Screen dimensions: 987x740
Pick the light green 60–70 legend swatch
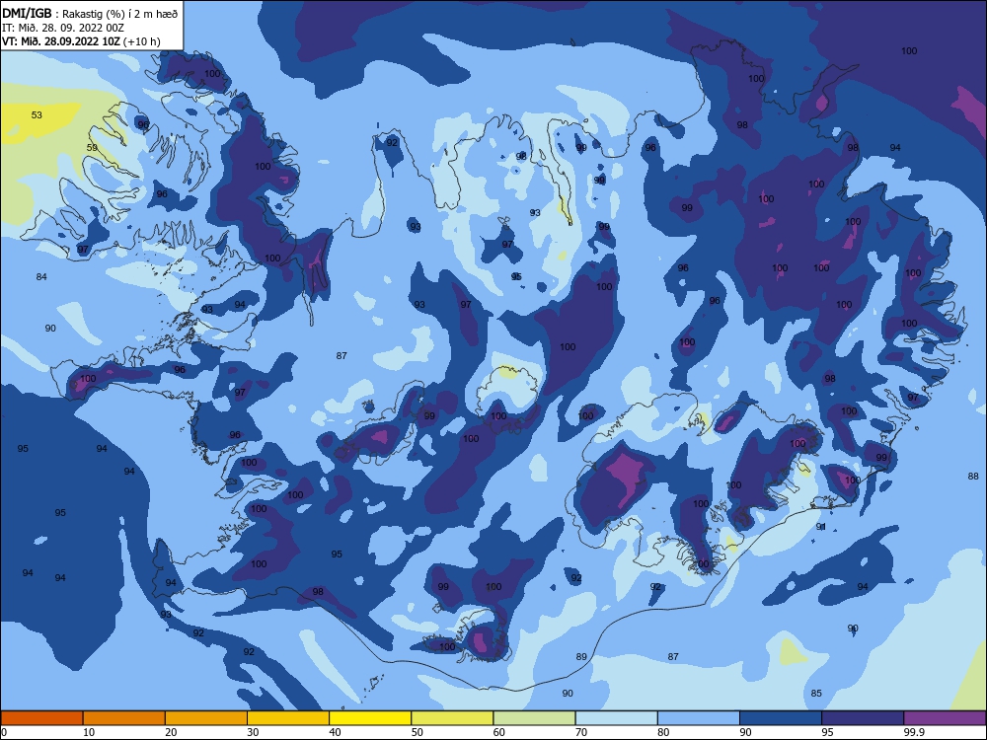(x=534, y=718)
